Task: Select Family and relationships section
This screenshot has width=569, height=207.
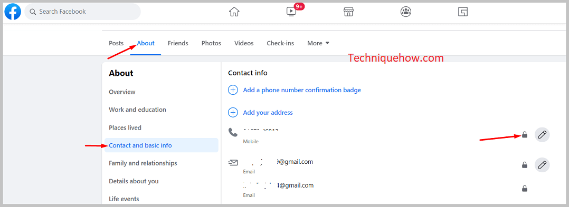Action: (143, 163)
